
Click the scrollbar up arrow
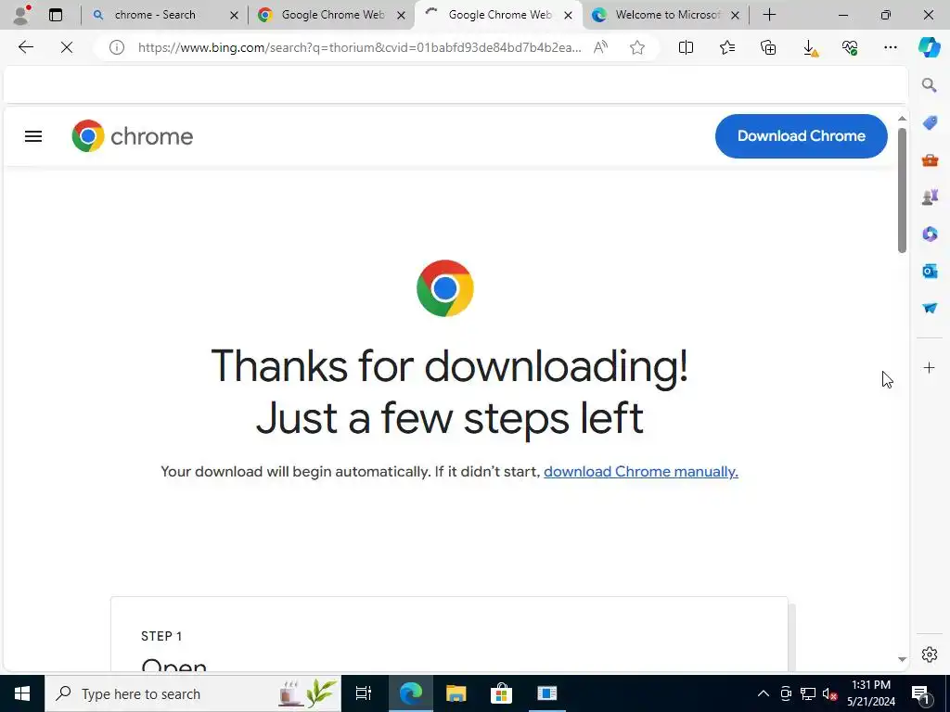[902, 119]
